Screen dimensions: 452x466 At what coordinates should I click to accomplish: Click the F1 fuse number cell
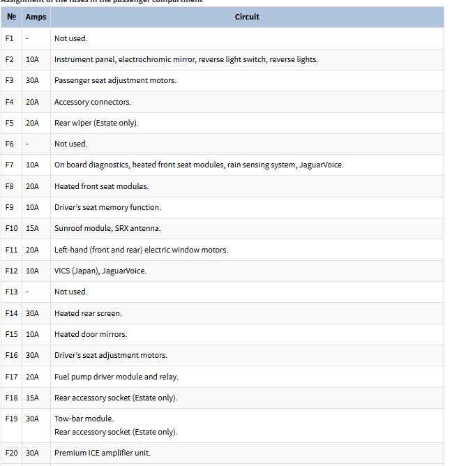(x=10, y=38)
